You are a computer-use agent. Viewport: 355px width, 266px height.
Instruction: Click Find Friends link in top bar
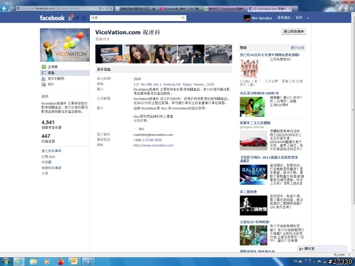[x=284, y=18]
